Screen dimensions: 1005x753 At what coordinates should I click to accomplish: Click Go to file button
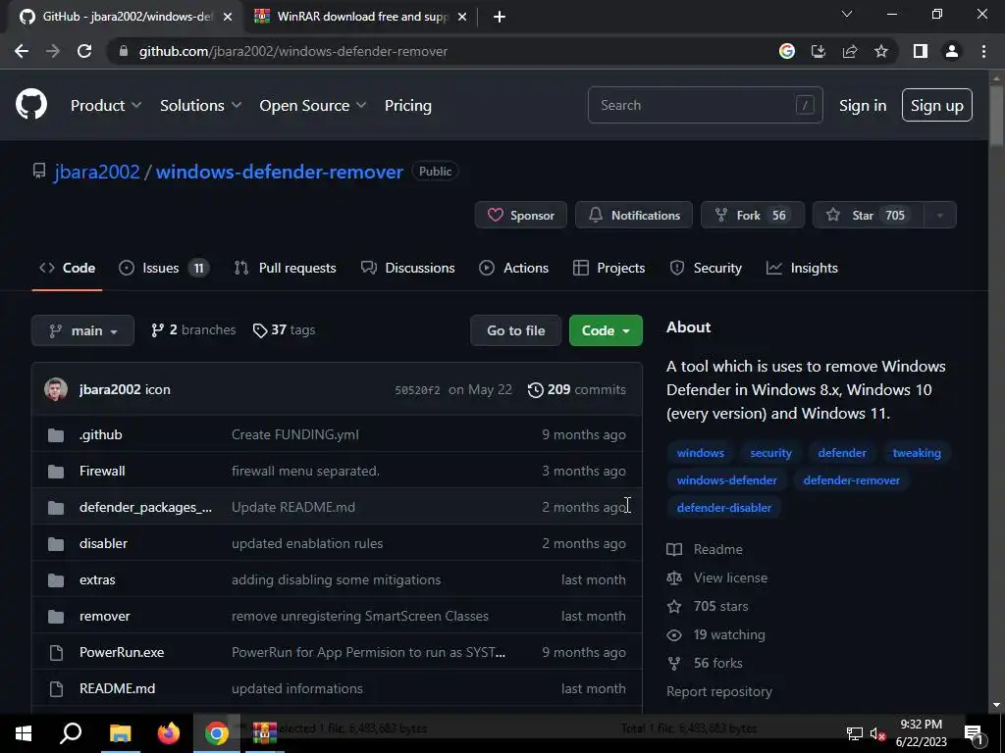[516, 330]
